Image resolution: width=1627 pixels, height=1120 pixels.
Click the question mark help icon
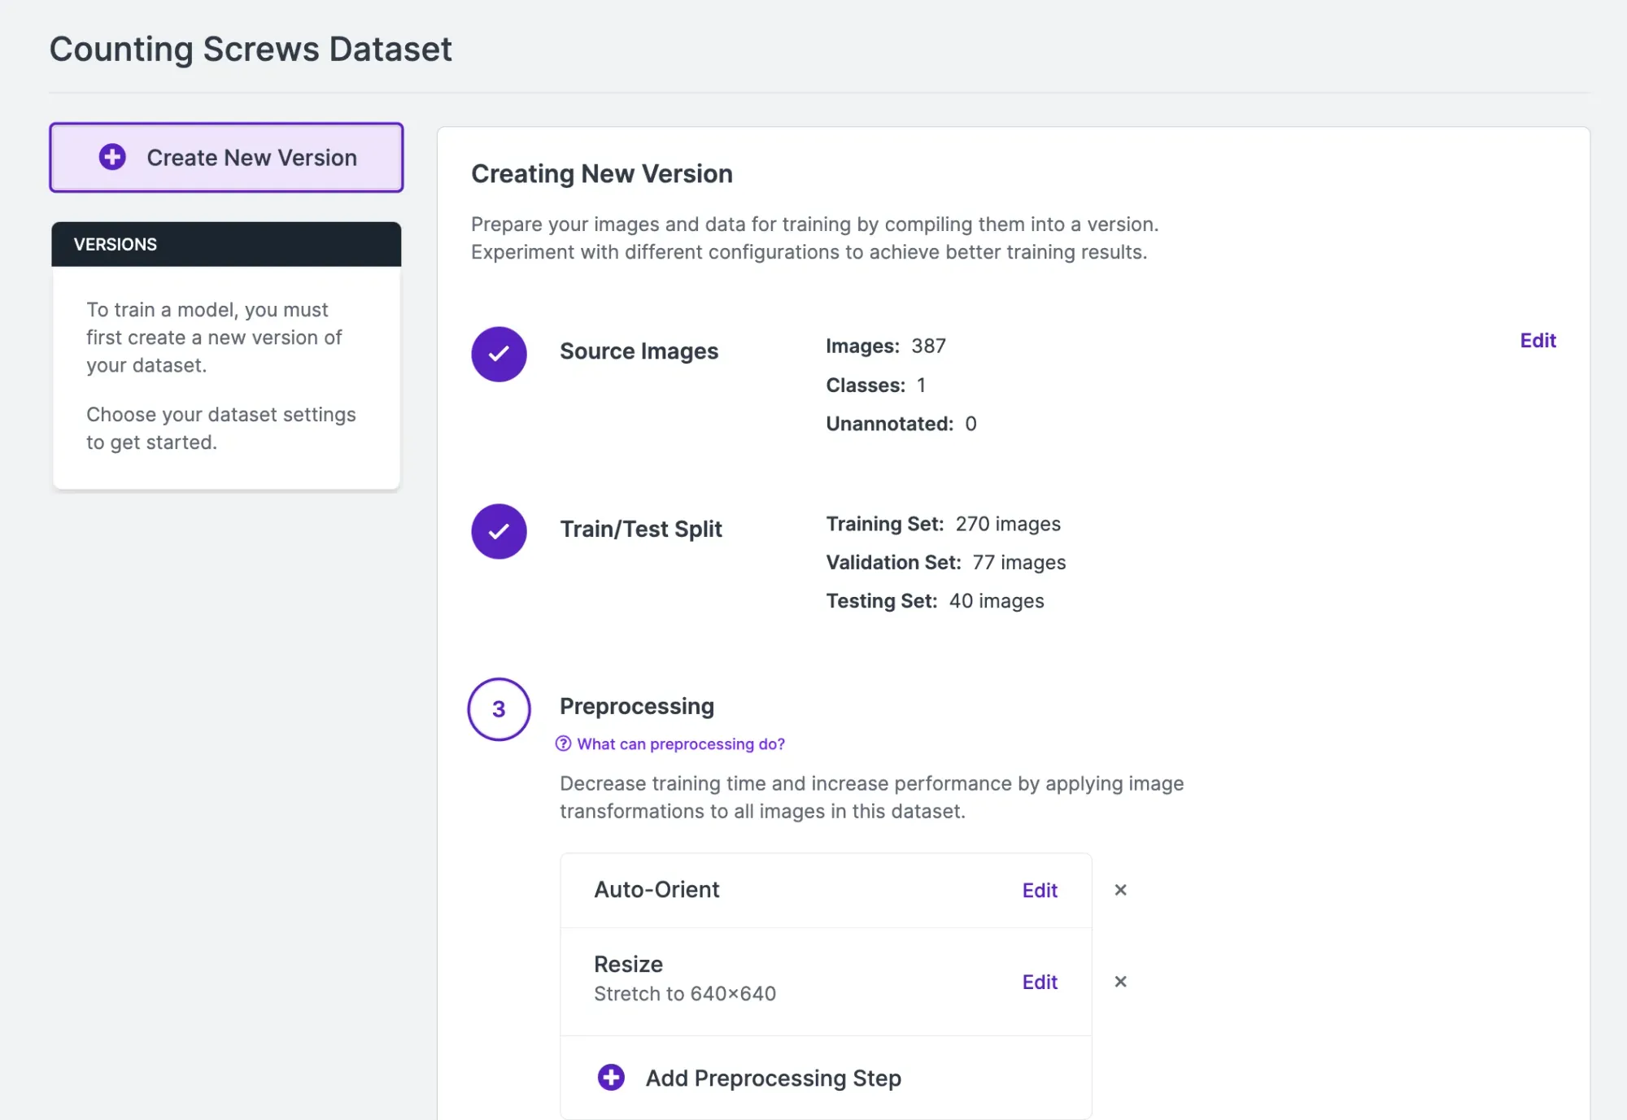coord(563,743)
